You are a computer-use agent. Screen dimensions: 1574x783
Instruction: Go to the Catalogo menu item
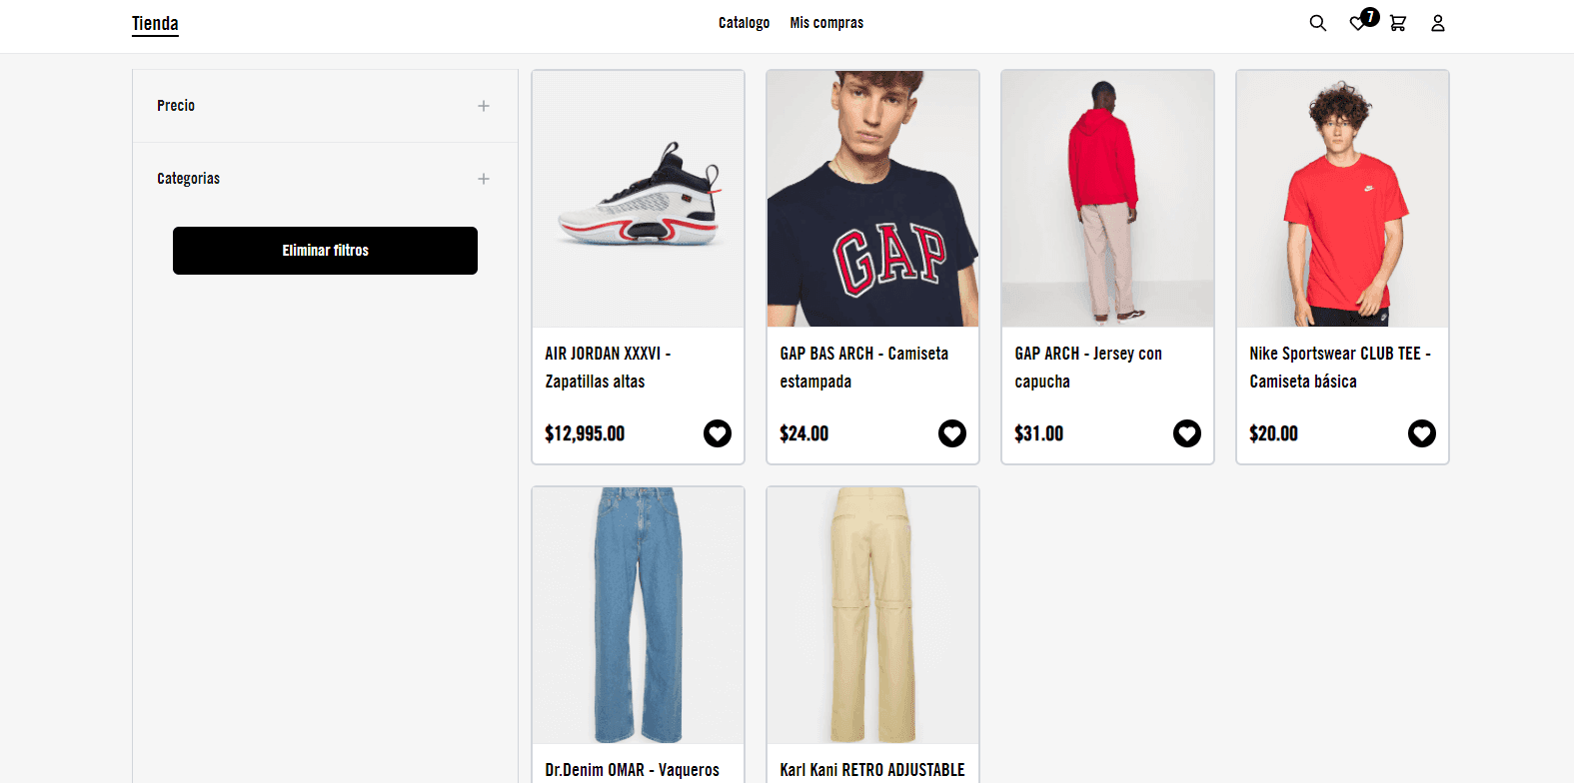(744, 23)
